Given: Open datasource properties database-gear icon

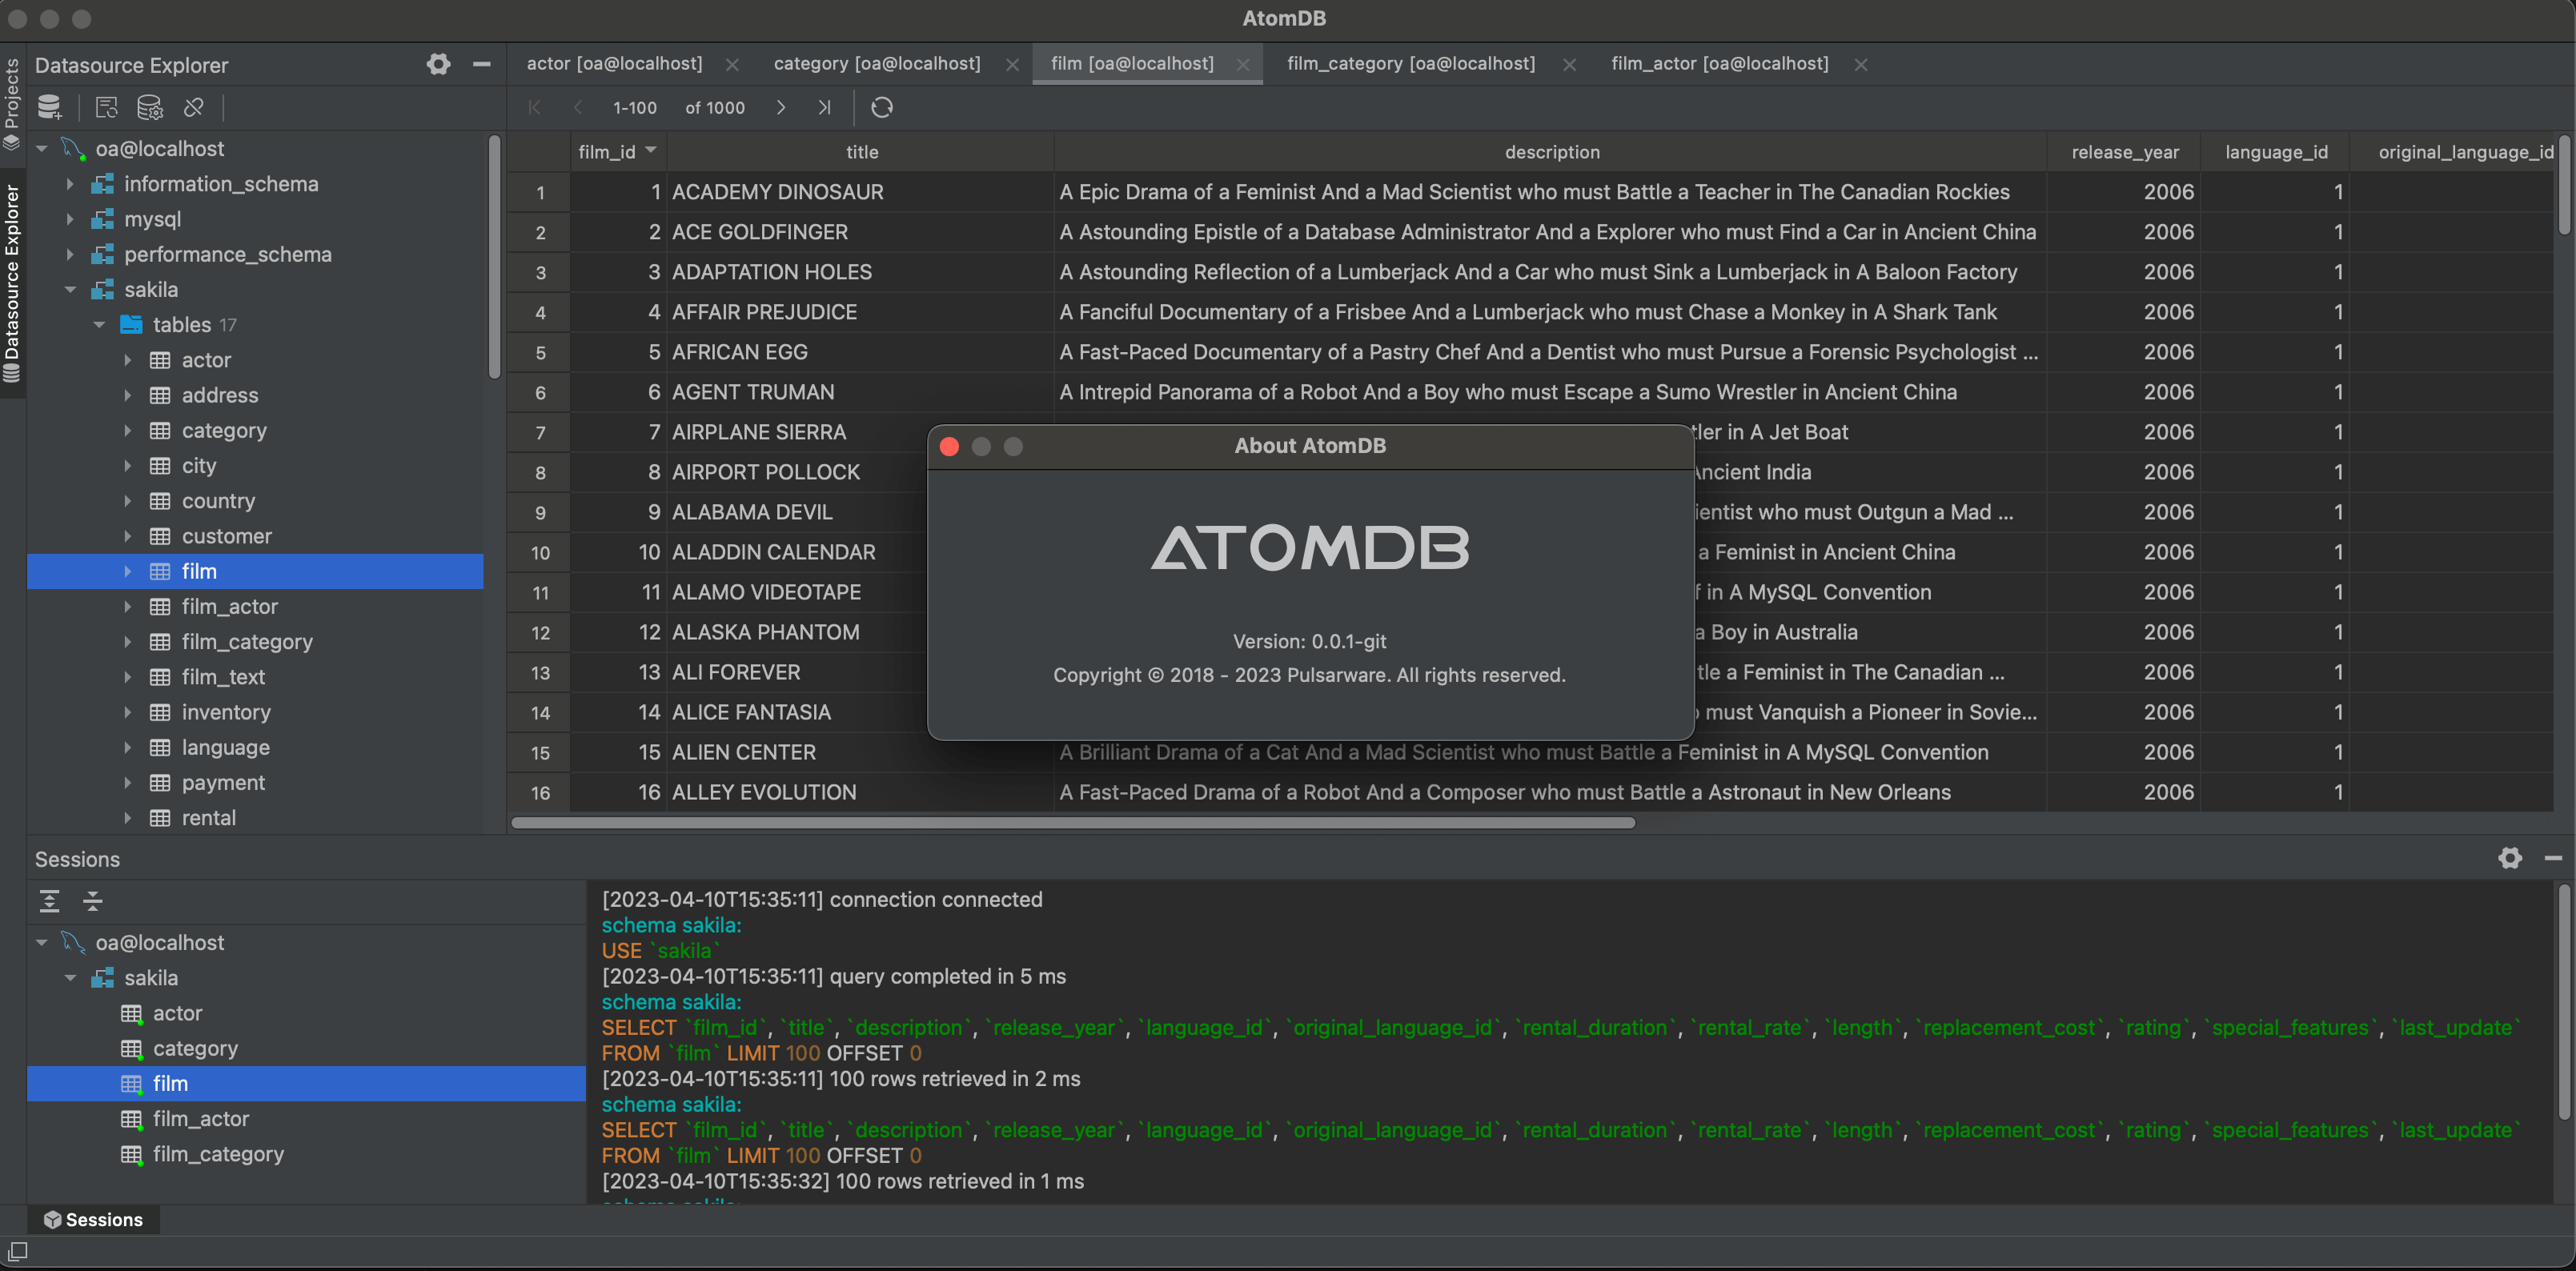Looking at the screenshot, I should coord(149,107).
